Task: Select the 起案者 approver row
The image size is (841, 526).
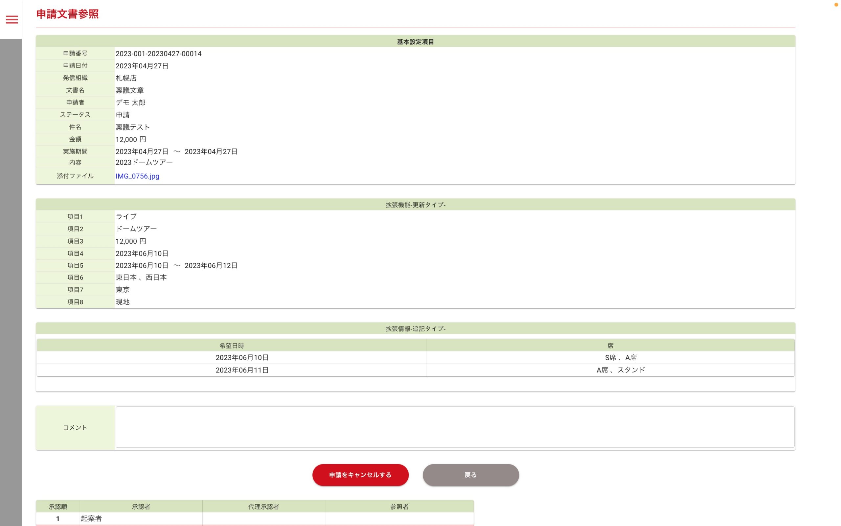Action: [x=91, y=518]
